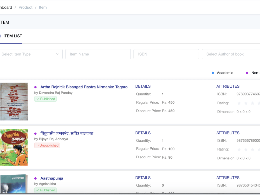Click the purple Non-Academic legend dot

(247, 73)
